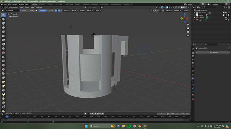This screenshot has height=129, width=231.
Task: Hide Handle collection in viewport
Action: coord(226,15)
